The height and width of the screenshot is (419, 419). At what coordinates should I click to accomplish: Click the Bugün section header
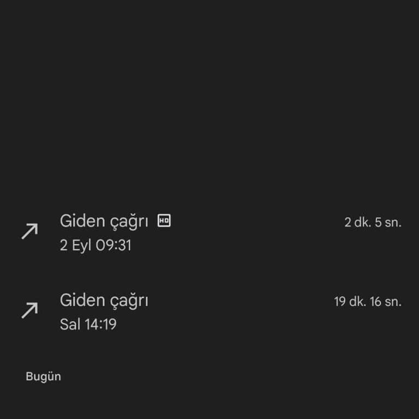pyautogui.click(x=43, y=377)
